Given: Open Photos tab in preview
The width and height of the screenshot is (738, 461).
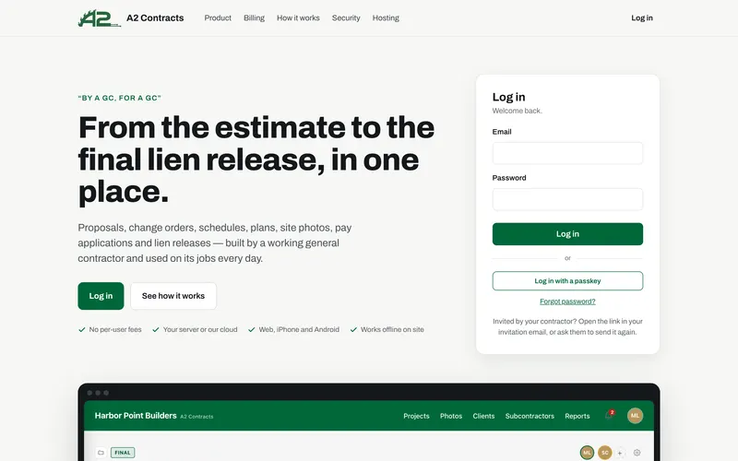Looking at the screenshot, I should click(x=451, y=416).
